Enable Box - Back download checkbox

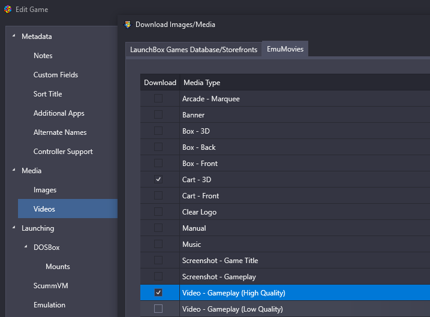pyautogui.click(x=158, y=147)
